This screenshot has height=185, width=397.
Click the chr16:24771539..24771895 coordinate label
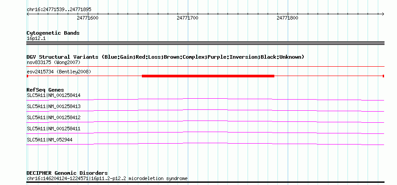(59, 10)
